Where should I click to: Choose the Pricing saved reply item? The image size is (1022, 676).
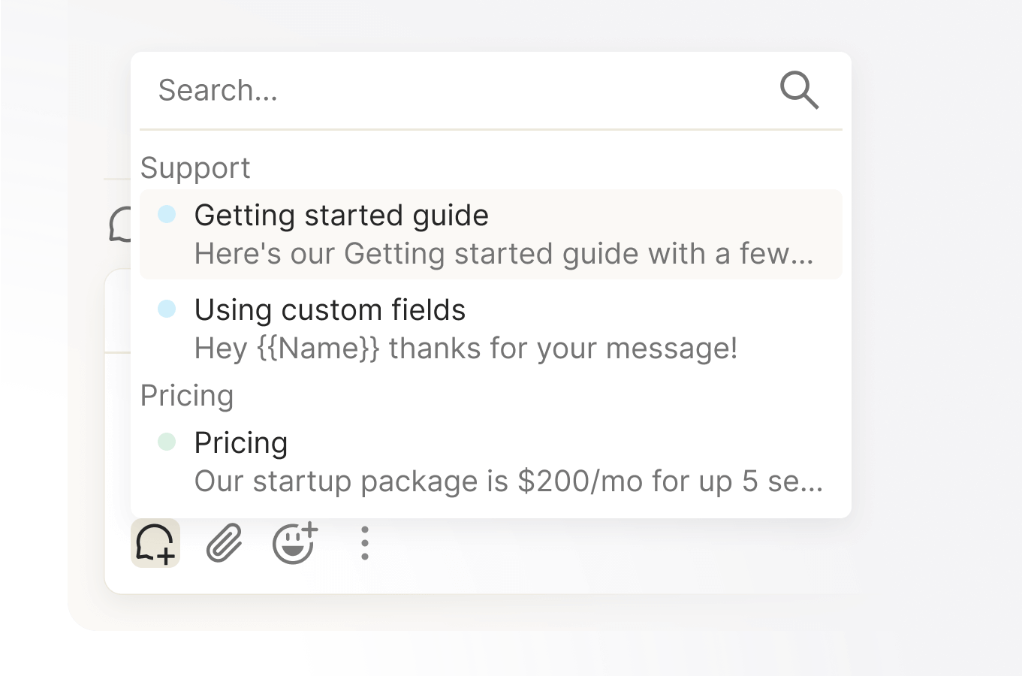pyautogui.click(x=491, y=462)
